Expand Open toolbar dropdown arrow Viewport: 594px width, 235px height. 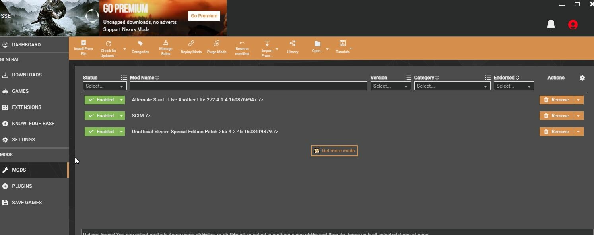tap(327, 49)
